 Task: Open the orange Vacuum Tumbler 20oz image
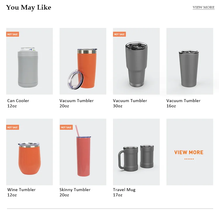click(x=83, y=61)
